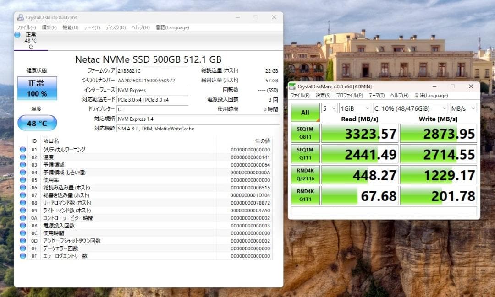Open プロファイル(P) menu in CrystalDiskMark
The image size is (495, 297).
(349, 95)
